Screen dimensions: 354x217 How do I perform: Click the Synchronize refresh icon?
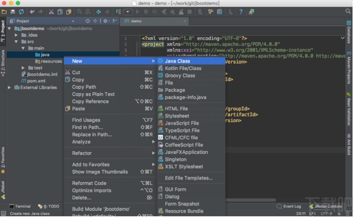[x=21, y=12]
